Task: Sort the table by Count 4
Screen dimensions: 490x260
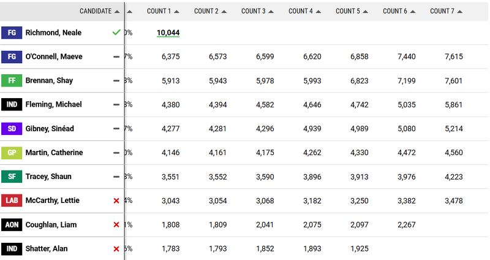Action: (x=304, y=11)
